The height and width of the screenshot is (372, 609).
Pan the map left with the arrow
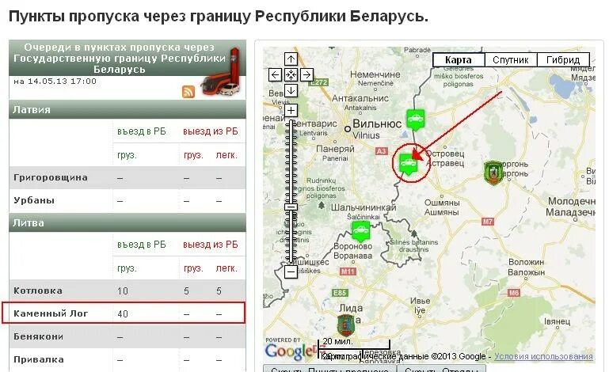click(275, 74)
